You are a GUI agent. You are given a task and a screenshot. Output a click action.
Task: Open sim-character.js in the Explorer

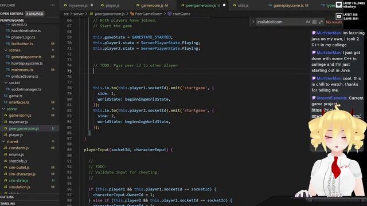(22, 174)
